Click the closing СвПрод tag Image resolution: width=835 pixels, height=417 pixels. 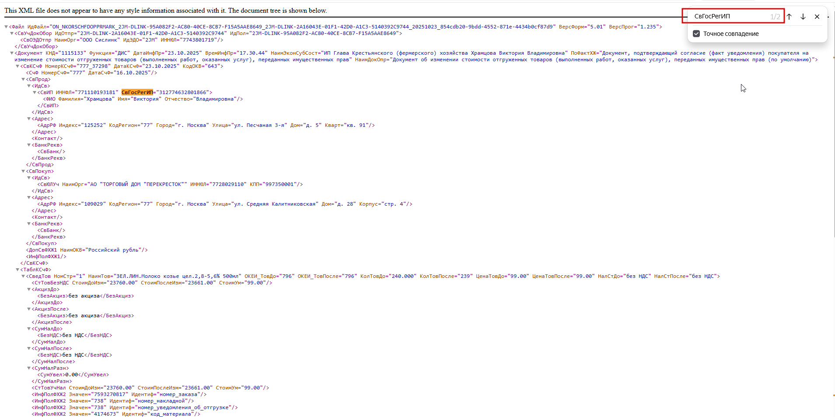(x=40, y=165)
